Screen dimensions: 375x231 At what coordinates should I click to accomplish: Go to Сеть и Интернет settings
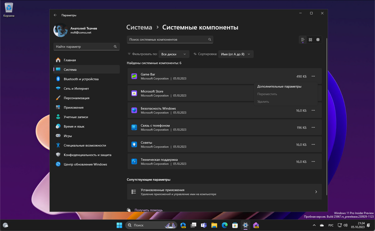pyautogui.click(x=86, y=89)
